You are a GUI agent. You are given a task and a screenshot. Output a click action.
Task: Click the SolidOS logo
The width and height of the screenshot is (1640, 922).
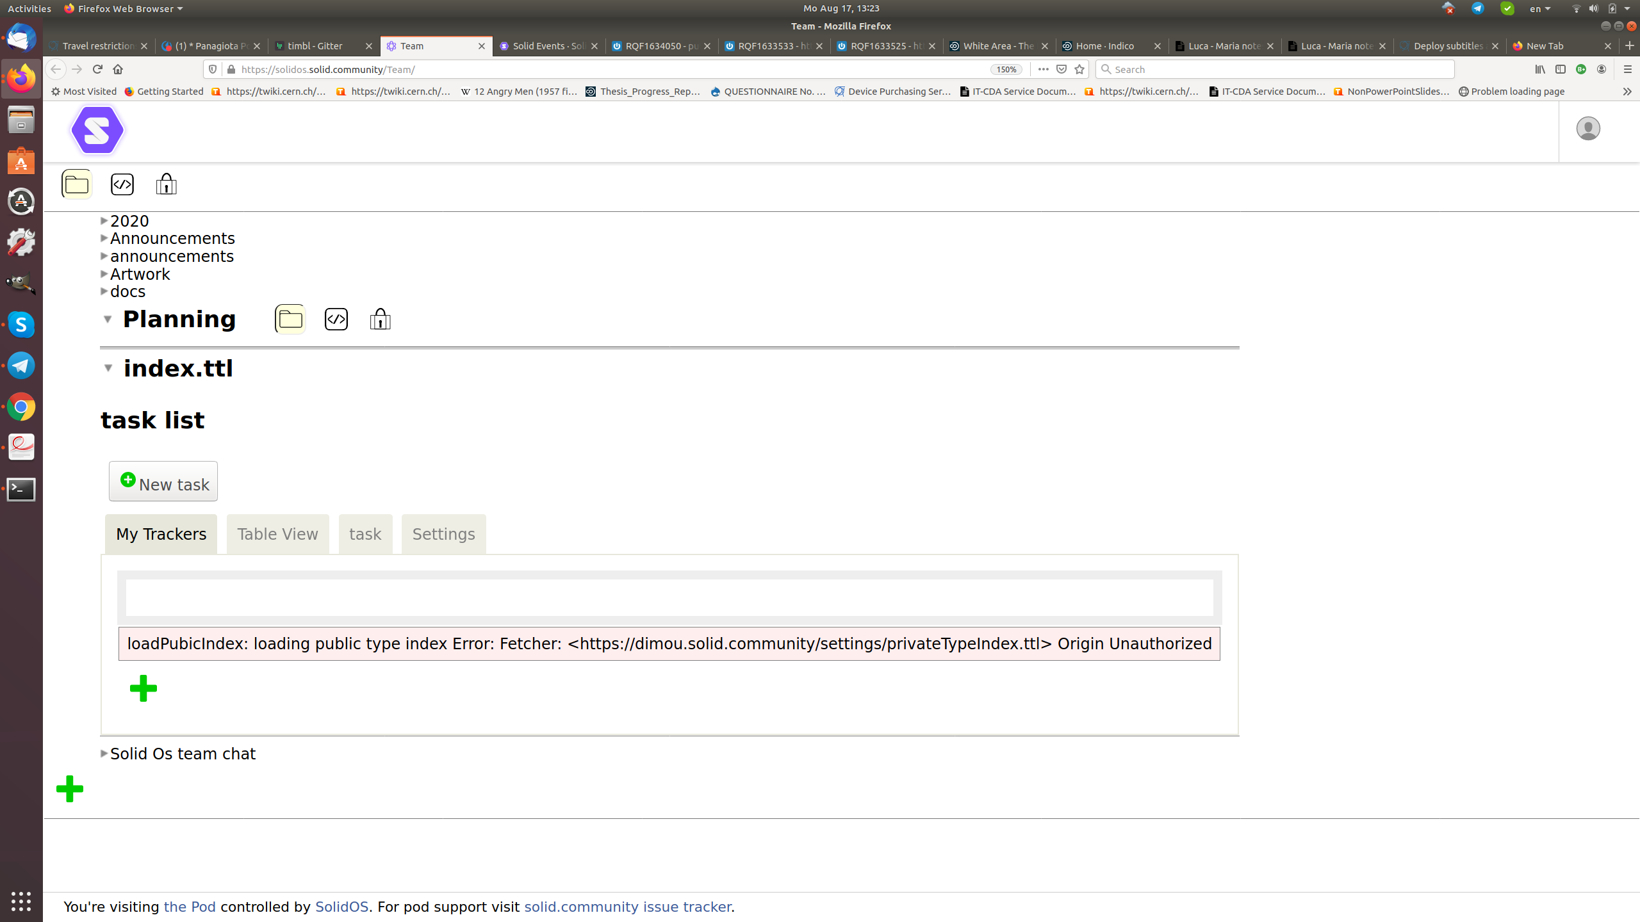pyautogui.click(x=97, y=130)
